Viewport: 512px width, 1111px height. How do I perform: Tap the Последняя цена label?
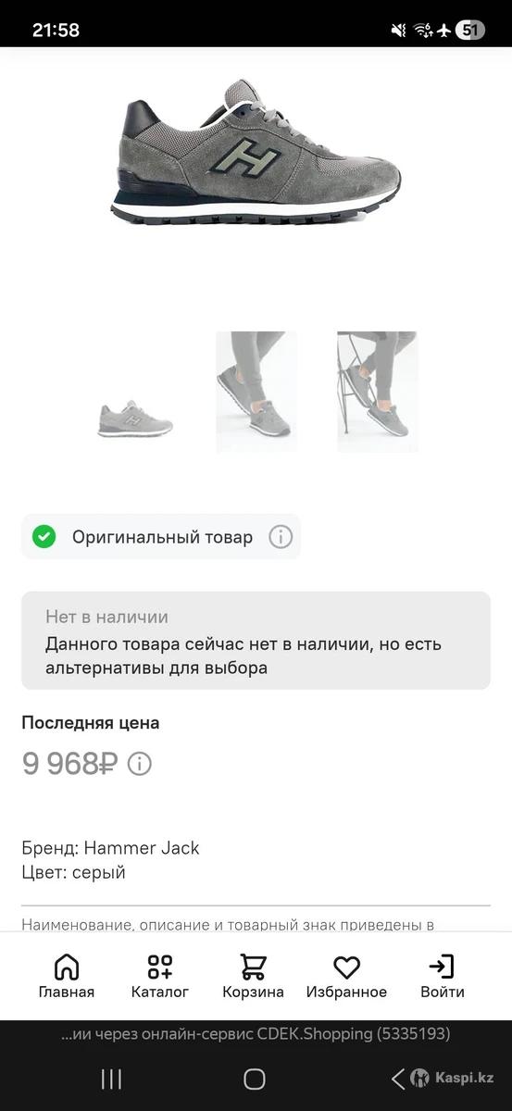(x=91, y=723)
